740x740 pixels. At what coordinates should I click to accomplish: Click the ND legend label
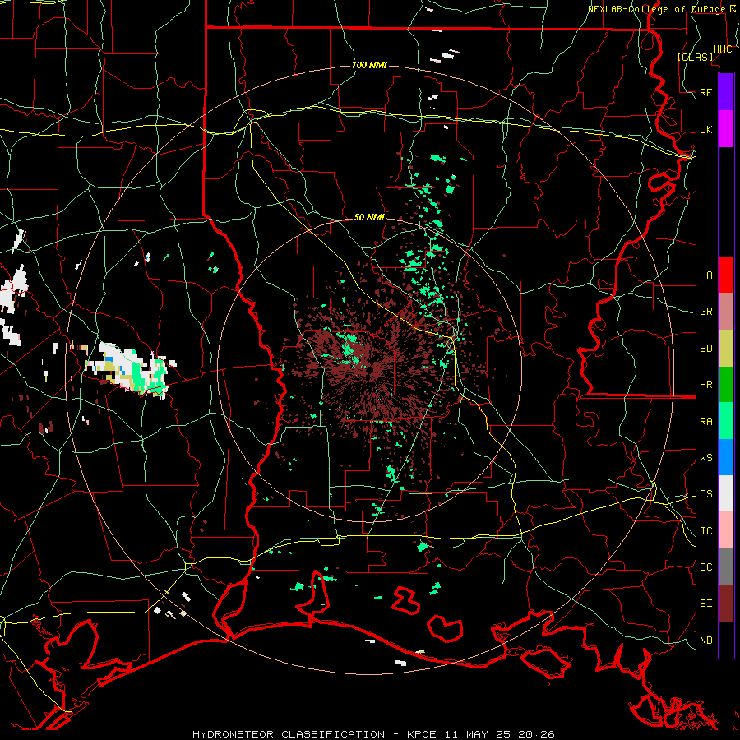[705, 641]
